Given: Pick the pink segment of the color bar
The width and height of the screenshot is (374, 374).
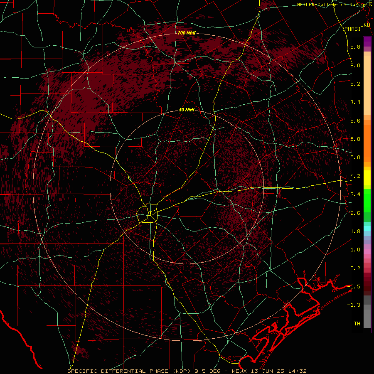Looking at the screenshot, I should (367, 252).
